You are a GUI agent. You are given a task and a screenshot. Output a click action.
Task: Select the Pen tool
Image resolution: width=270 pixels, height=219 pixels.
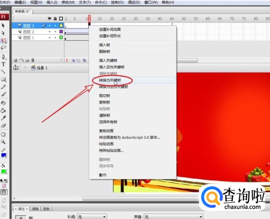pyautogui.click(x=3, y=57)
